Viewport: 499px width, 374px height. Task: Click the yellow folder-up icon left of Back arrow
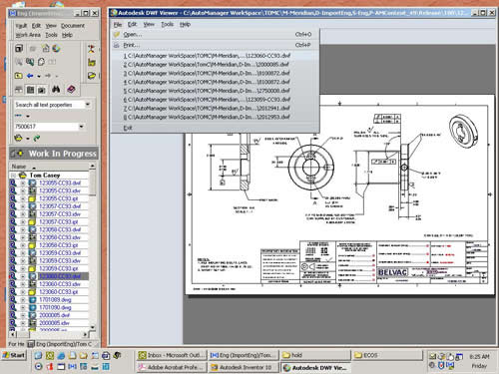click(x=19, y=76)
